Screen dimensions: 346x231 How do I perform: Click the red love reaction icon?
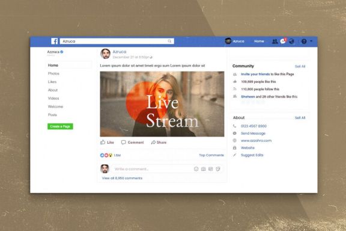point(106,155)
